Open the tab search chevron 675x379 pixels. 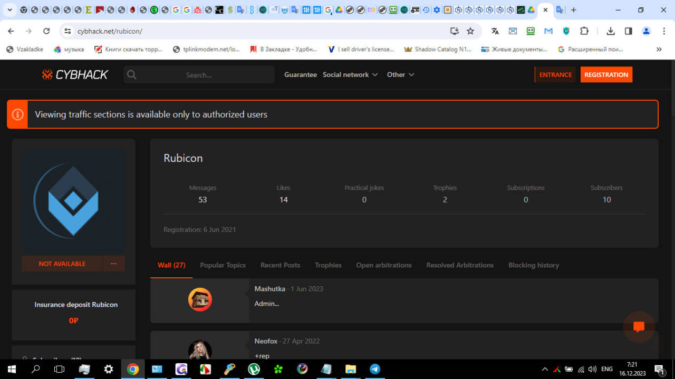coord(9,9)
